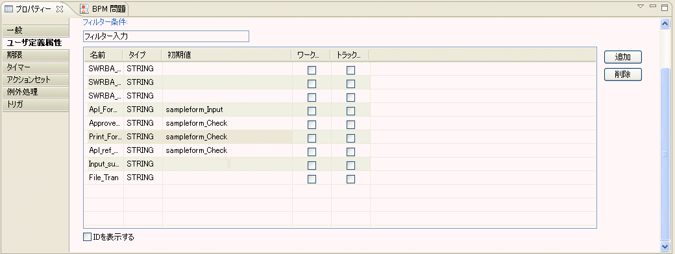Click the BPM Problems tab icon

85,8
